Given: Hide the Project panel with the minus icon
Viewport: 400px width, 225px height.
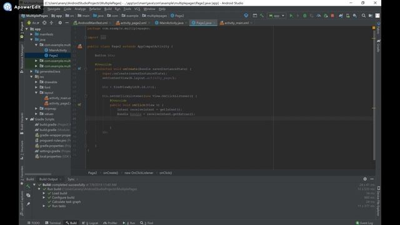Looking at the screenshot, I should pos(67,22).
